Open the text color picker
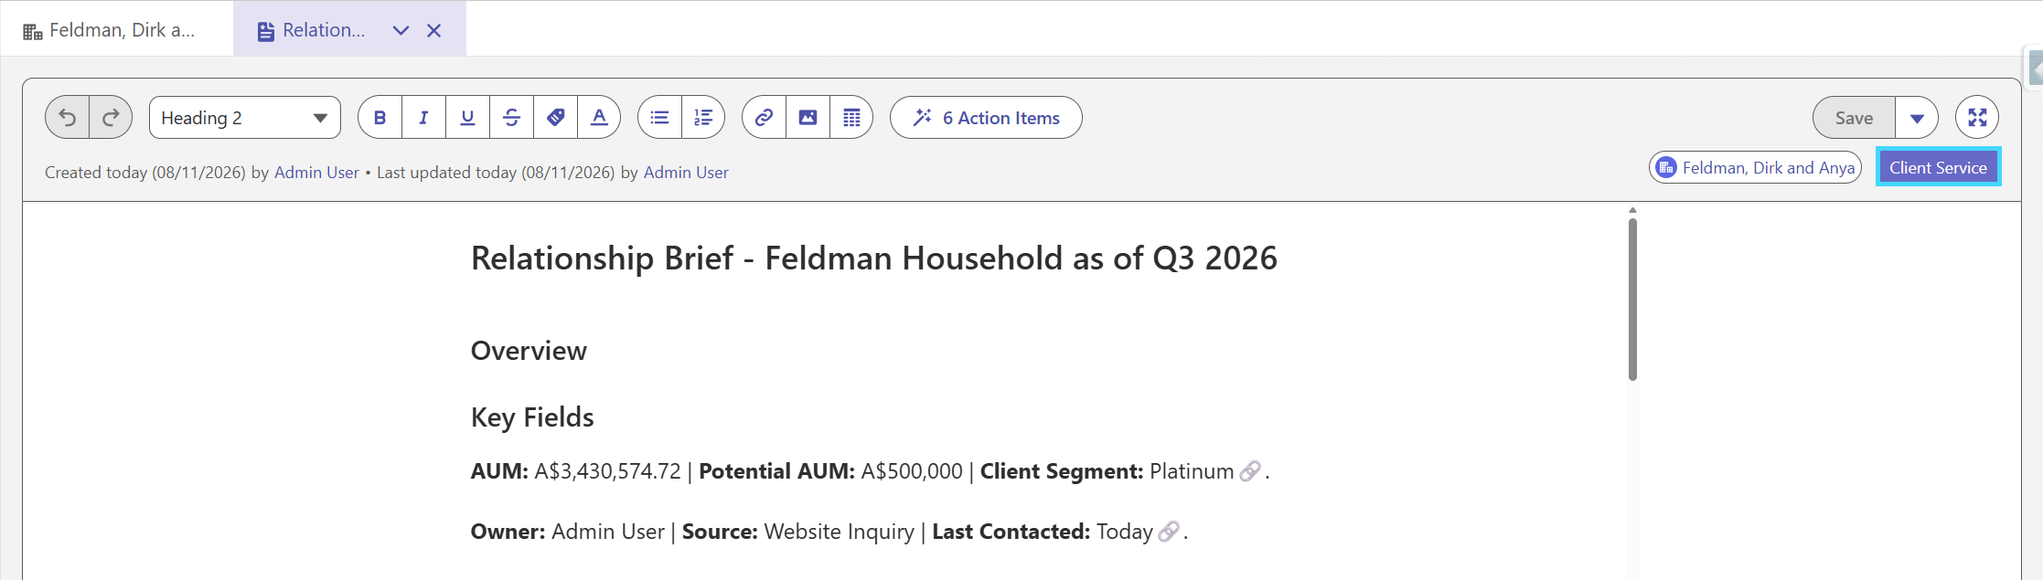Viewport: 2043px width, 580px height. point(599,118)
